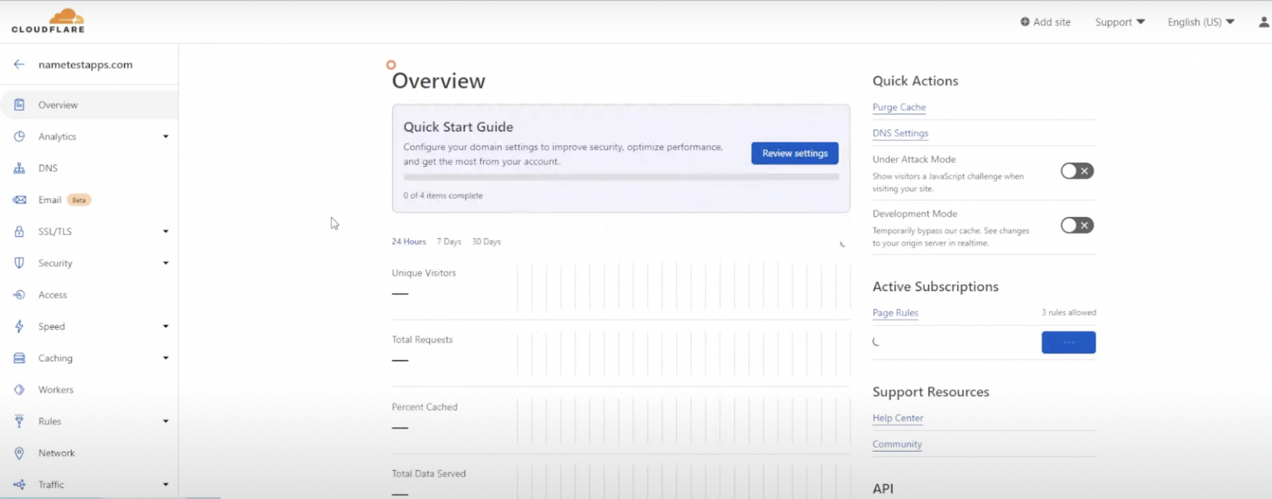
Task: Click the Quick Start Guide progress bar
Action: 620,177
